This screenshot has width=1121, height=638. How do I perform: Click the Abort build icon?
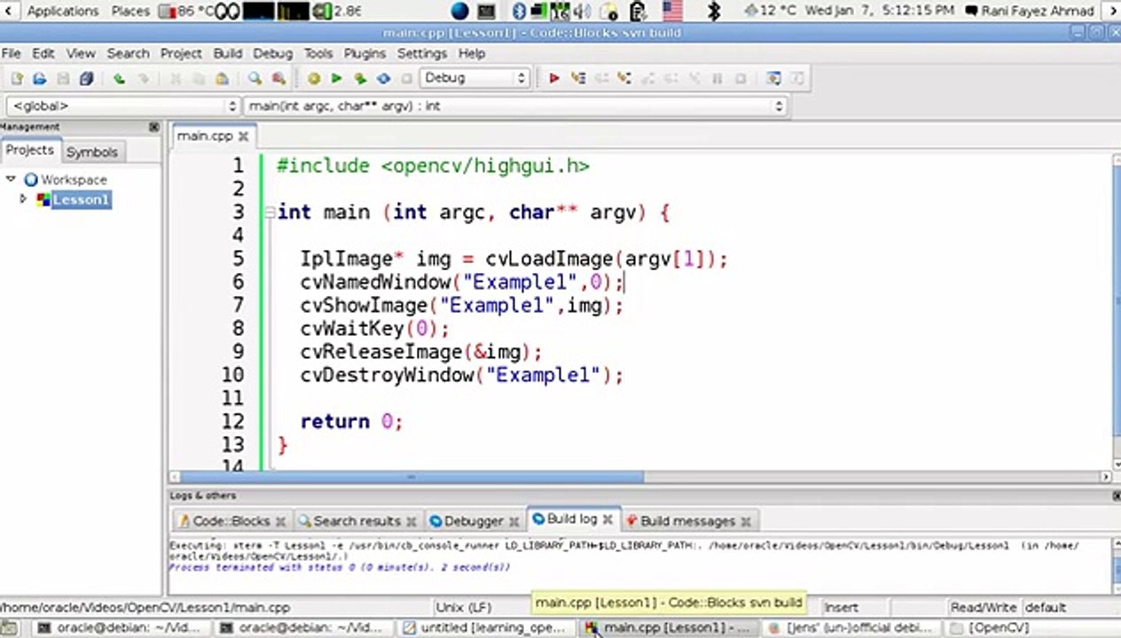coord(406,78)
